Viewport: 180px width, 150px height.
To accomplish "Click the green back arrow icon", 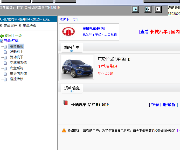I will pyautogui.click(x=2, y=36).
